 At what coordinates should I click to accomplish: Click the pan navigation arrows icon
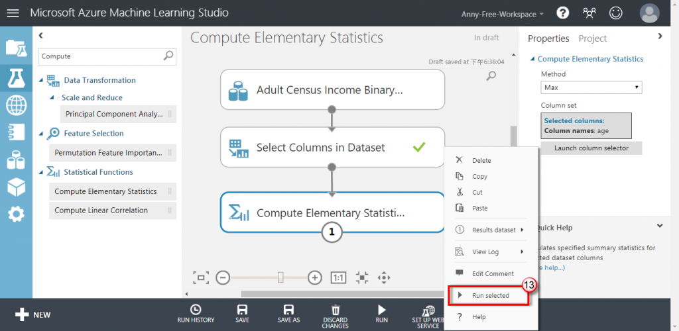click(x=384, y=277)
